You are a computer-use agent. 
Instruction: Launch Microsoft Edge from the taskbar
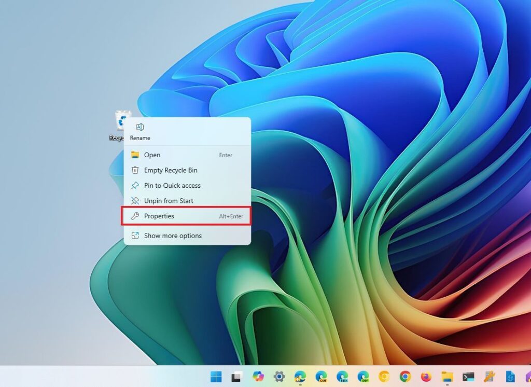[300, 376]
